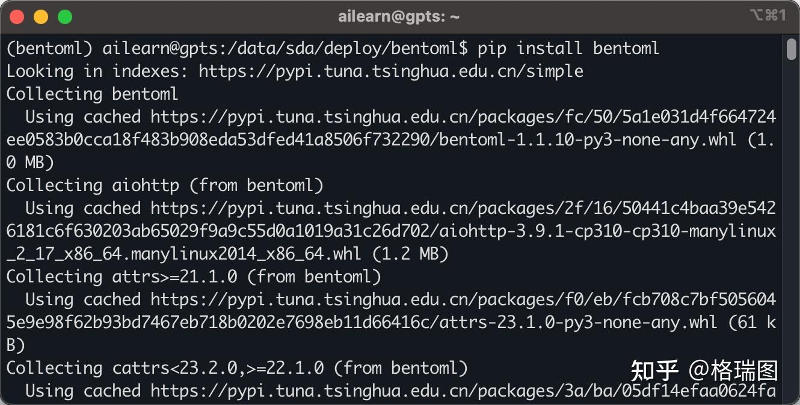Viewport: 800px width, 405px height.
Task: Click the window title ailearn@gpts: ~
Action: pyautogui.click(x=399, y=17)
